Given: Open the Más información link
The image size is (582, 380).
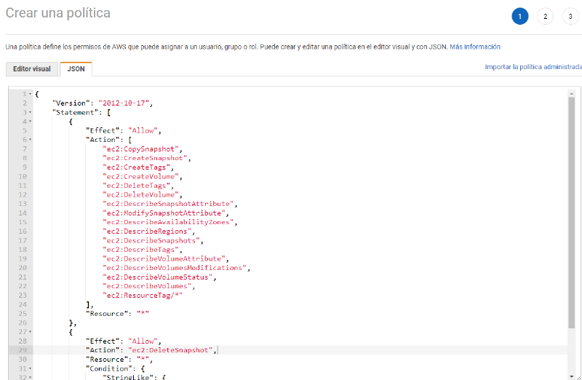Looking at the screenshot, I should [x=475, y=47].
